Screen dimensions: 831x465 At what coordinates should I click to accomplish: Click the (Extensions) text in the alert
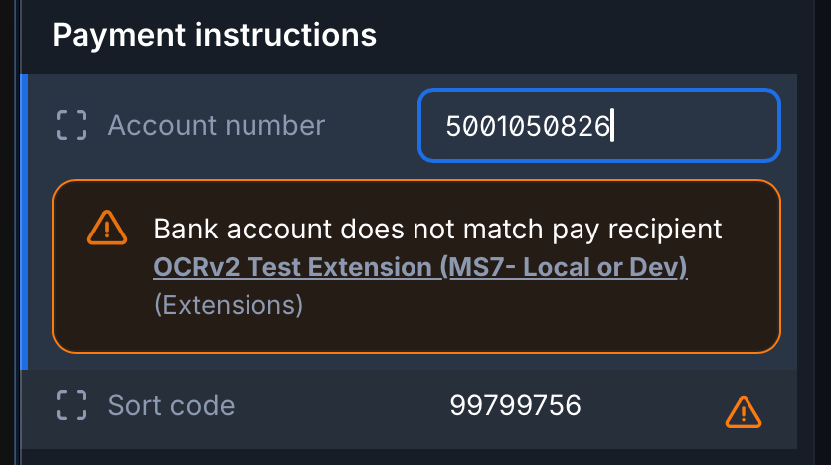[x=229, y=304]
